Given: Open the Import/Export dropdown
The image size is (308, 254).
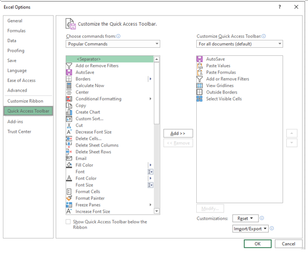Looking at the screenshot, I should (x=250, y=229).
